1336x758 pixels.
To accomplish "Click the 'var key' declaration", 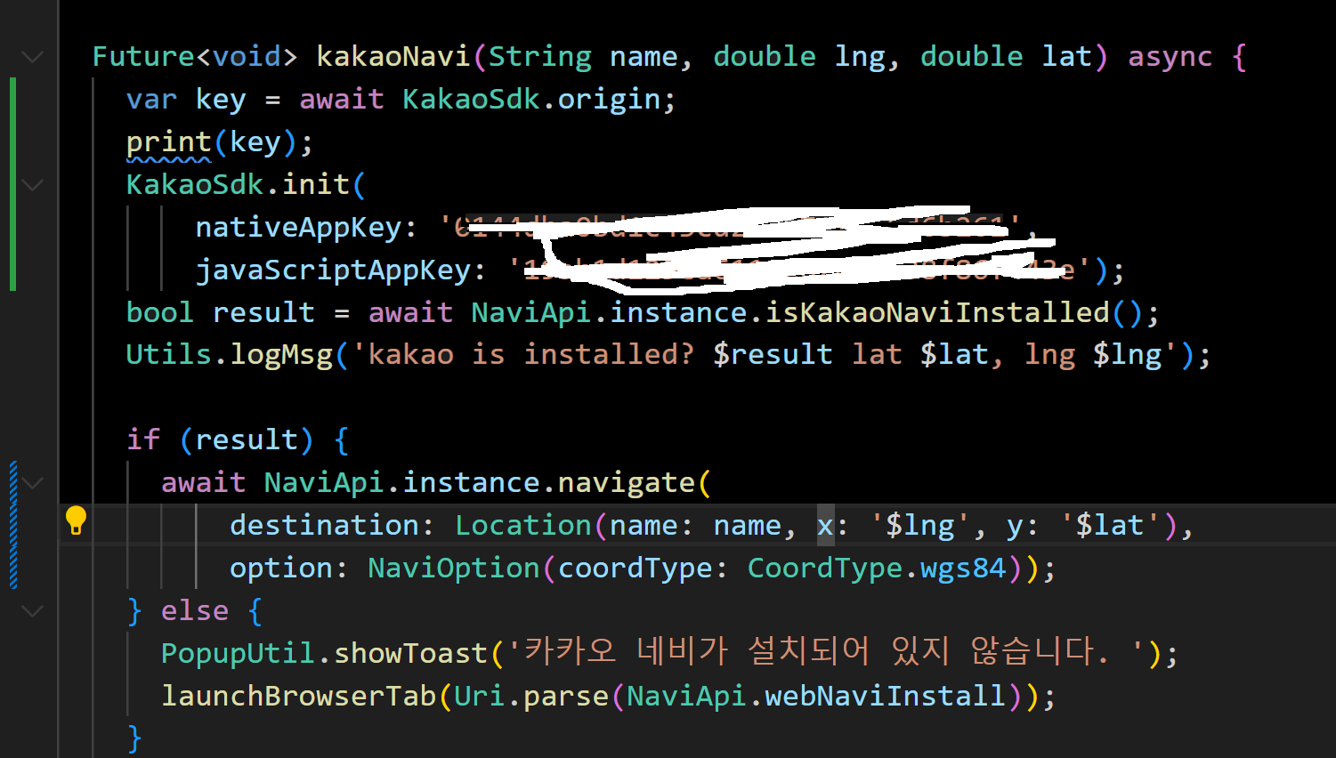I will pos(186,99).
